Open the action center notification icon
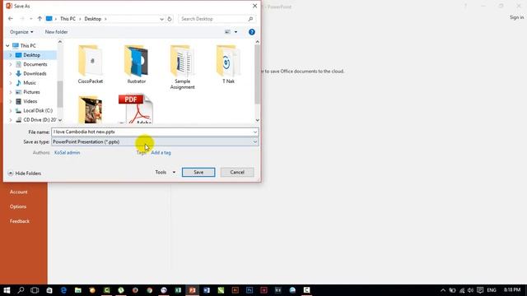Screen dimensions: 527x296 point(480,290)
